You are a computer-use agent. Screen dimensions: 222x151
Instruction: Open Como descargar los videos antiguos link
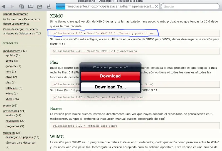[x=22, y=31]
